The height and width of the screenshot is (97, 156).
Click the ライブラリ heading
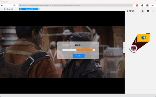click(x=131, y=11)
